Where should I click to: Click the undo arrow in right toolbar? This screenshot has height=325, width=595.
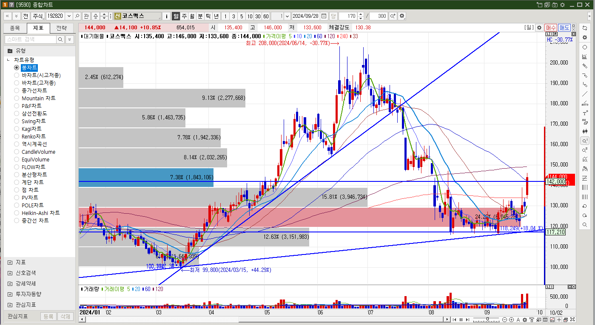click(585, 206)
